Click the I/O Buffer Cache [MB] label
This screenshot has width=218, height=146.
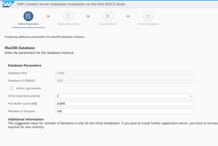[23, 104]
